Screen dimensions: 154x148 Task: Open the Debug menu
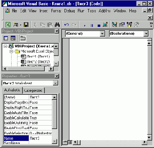click(x=69, y=11)
